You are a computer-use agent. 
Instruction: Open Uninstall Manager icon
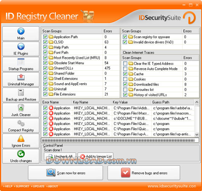pos(21,77)
